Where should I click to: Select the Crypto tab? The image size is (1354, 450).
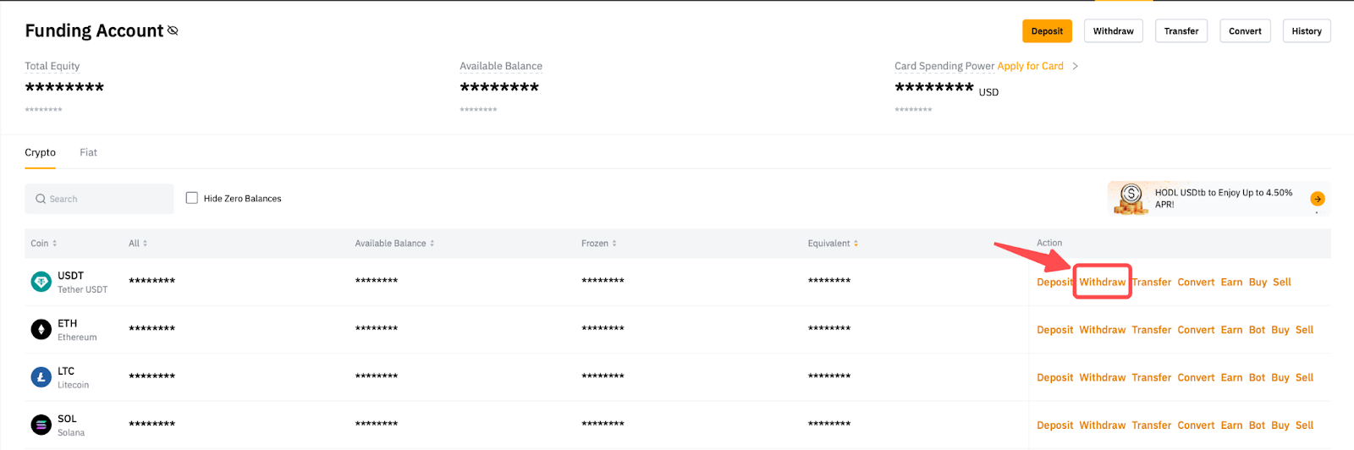click(x=40, y=152)
